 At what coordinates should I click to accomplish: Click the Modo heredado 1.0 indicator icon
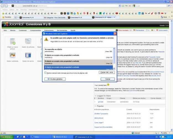tap(117, 30)
